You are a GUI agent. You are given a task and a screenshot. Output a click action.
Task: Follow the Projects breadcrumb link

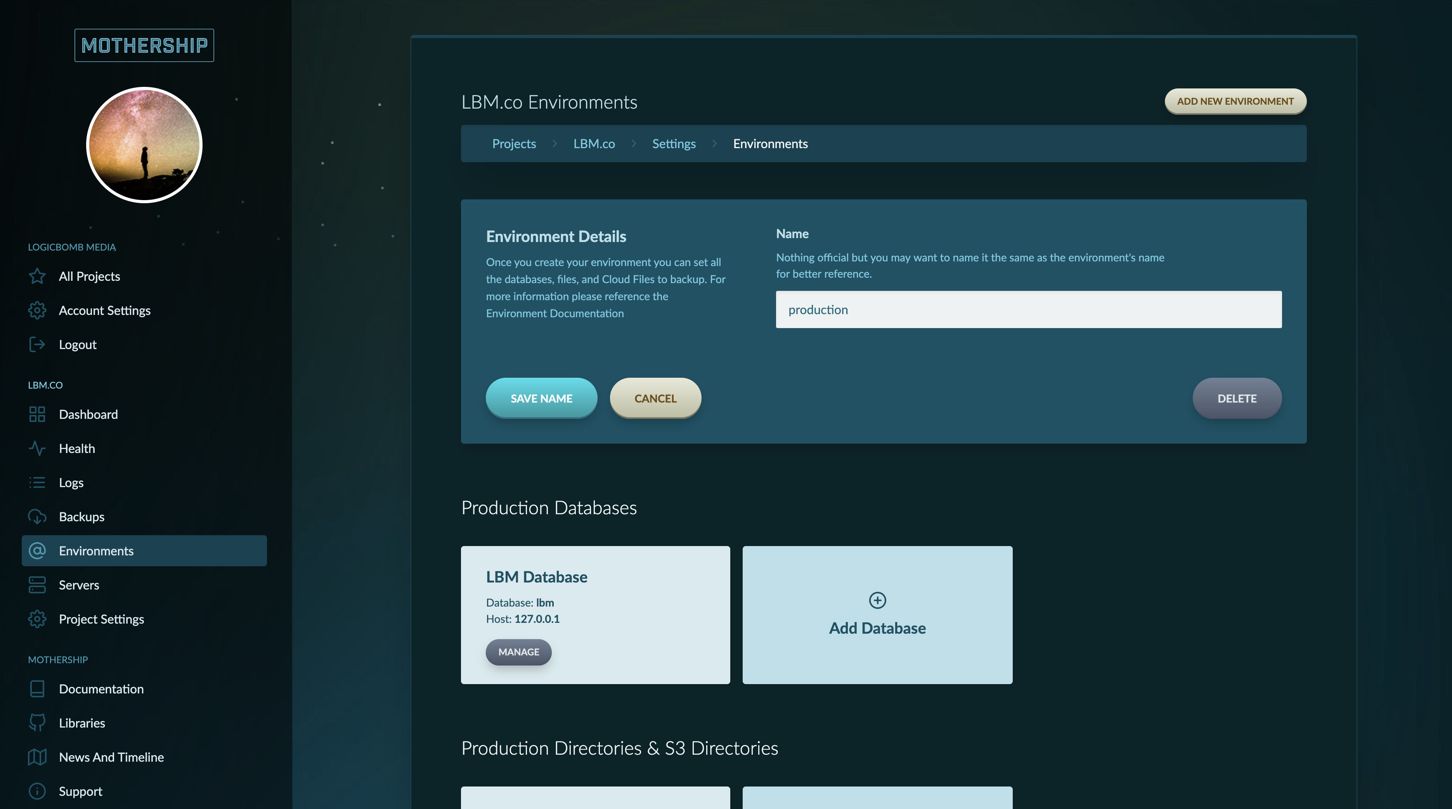tap(513, 143)
